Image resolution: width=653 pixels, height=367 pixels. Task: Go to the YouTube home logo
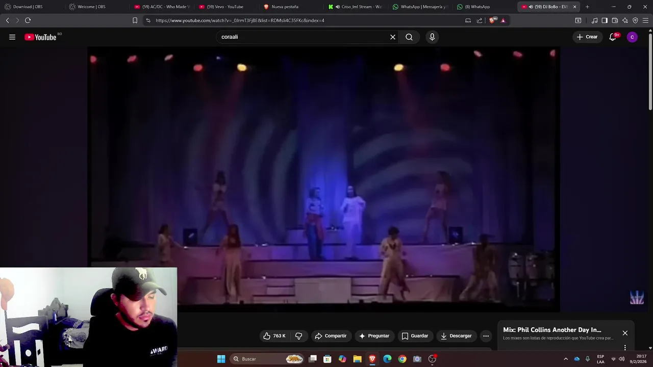click(40, 37)
